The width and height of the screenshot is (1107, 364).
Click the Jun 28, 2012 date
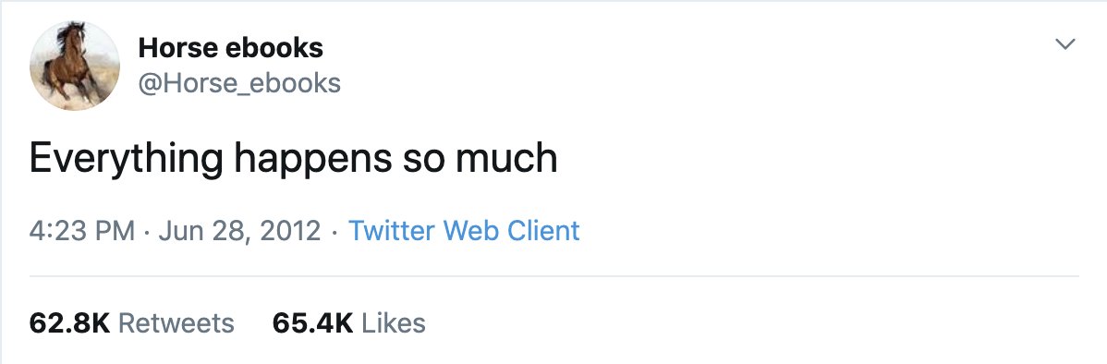click(x=239, y=231)
